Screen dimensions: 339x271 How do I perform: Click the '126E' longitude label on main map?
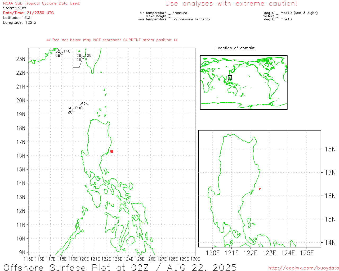click(151, 259)
